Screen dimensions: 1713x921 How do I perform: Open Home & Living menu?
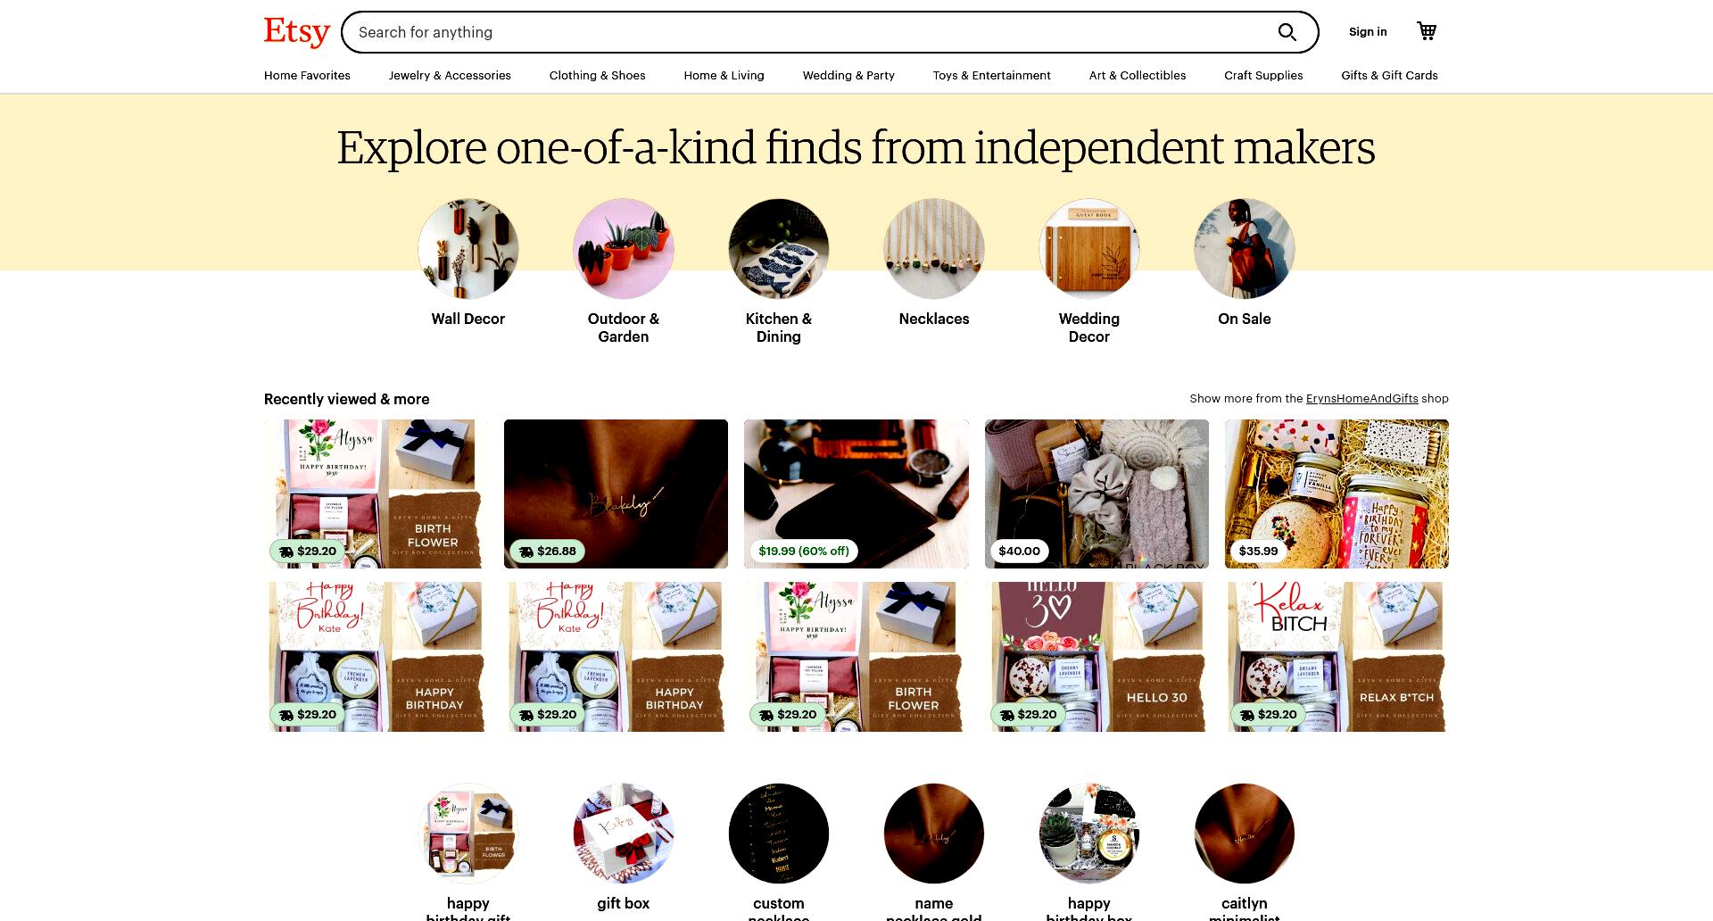click(724, 75)
